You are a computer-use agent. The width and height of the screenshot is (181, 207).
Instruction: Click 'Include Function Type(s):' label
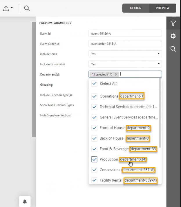(x=56, y=95)
